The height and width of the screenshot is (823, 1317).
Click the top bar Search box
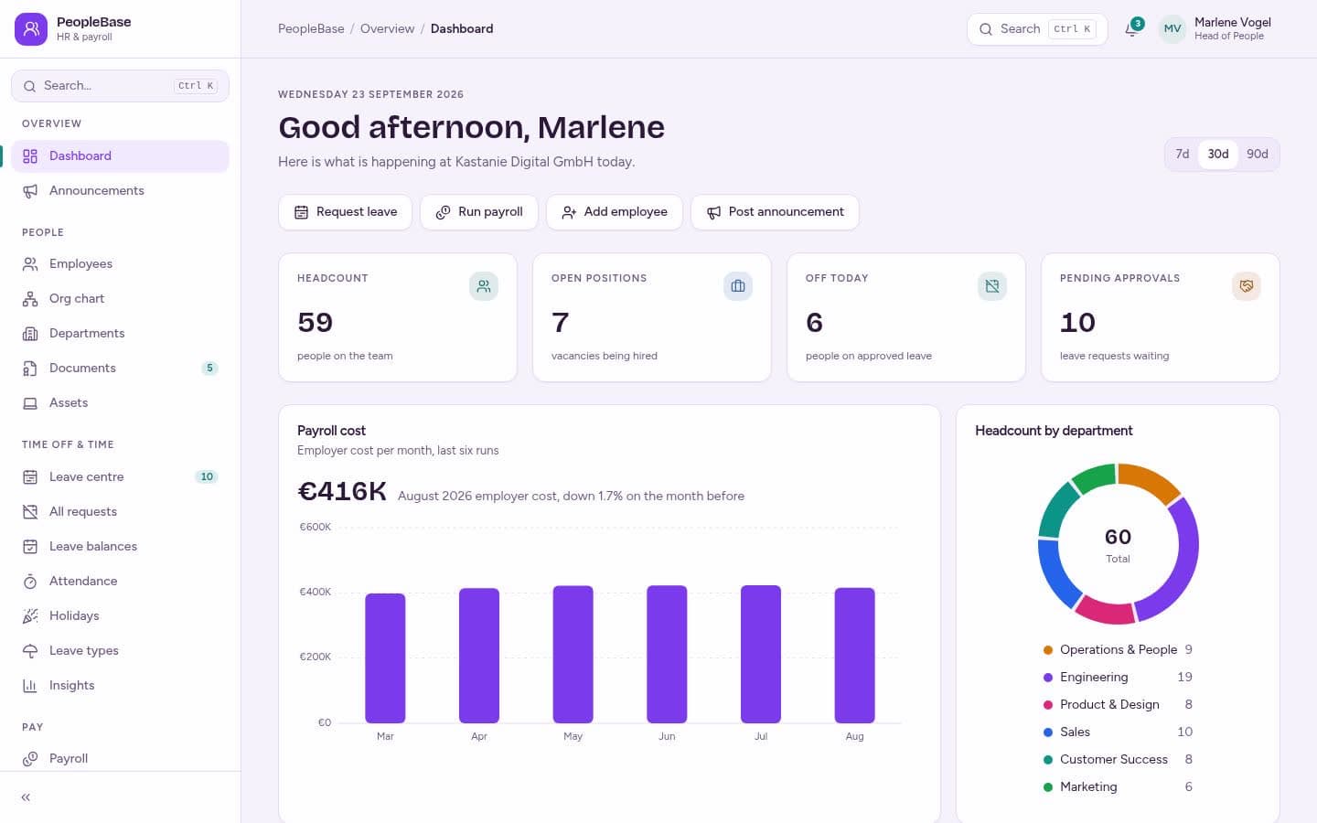coord(1037,29)
